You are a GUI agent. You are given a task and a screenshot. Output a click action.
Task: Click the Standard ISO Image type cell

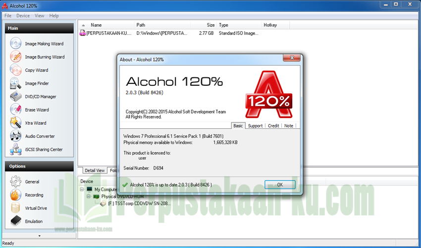(238, 33)
